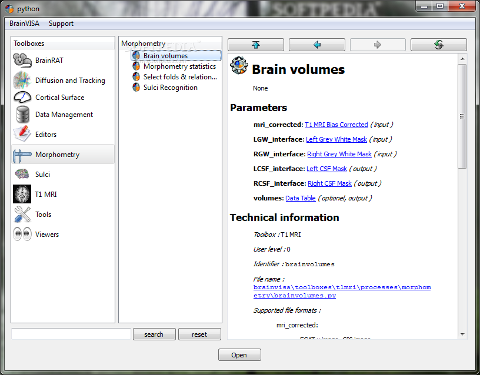480x375 pixels.
Task: Follow the Left Grey White Mask link
Action: pyautogui.click(x=336, y=139)
